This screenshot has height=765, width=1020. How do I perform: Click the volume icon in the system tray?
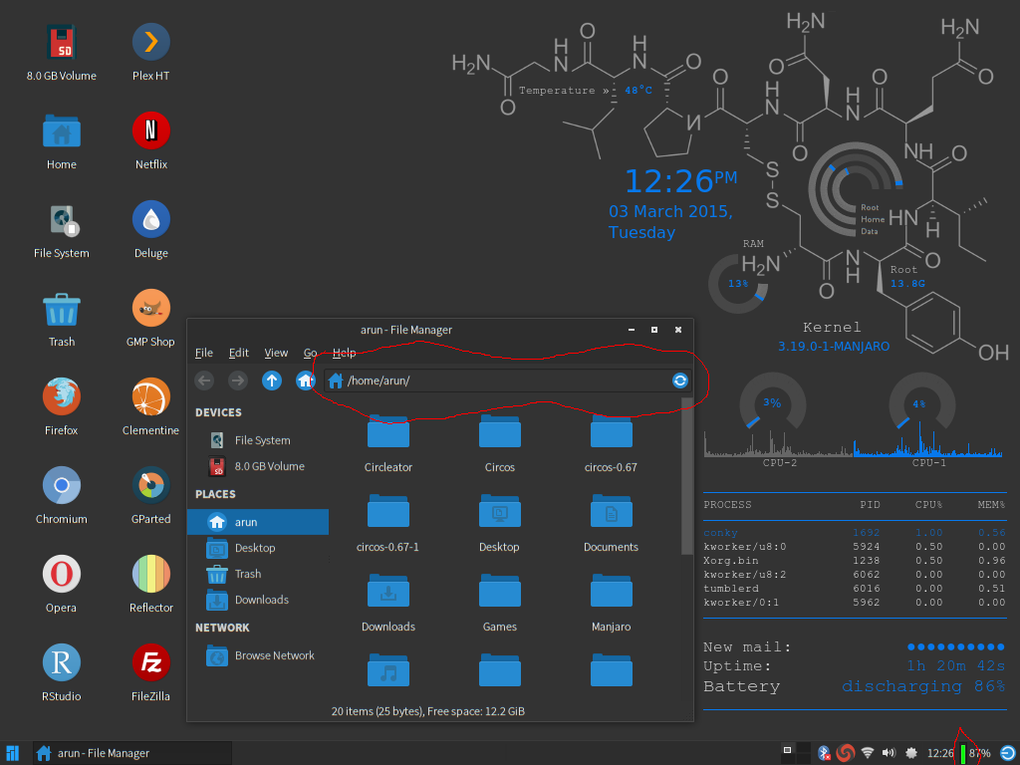pos(889,753)
